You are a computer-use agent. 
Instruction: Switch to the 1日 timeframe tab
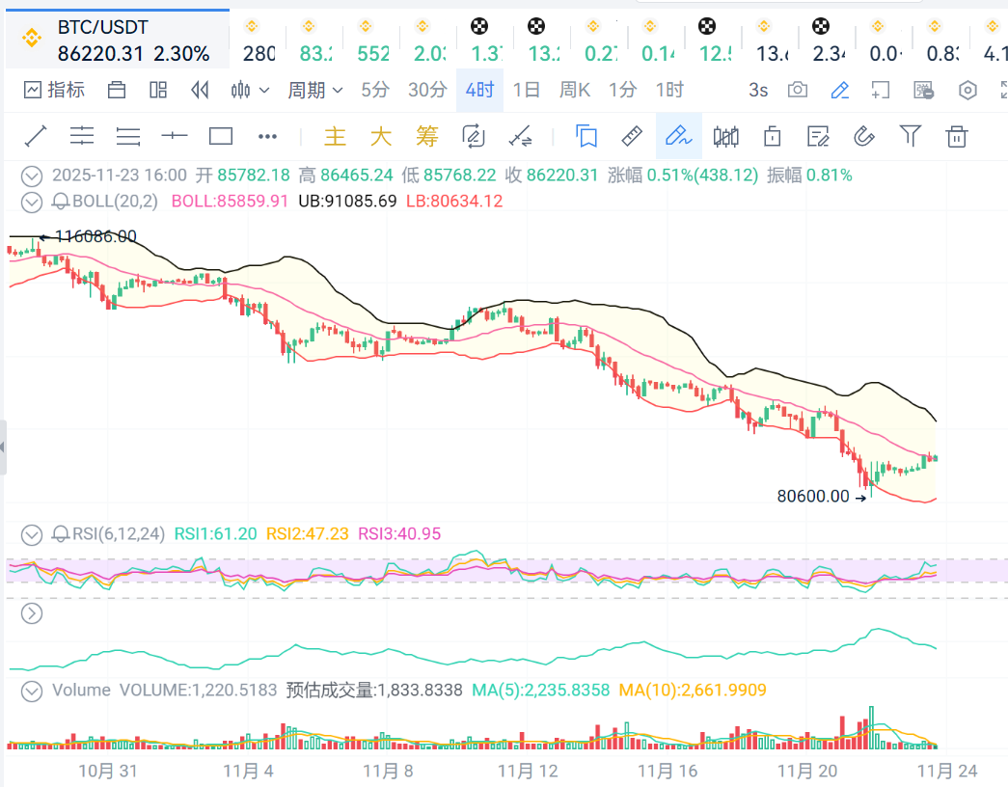[x=526, y=91]
